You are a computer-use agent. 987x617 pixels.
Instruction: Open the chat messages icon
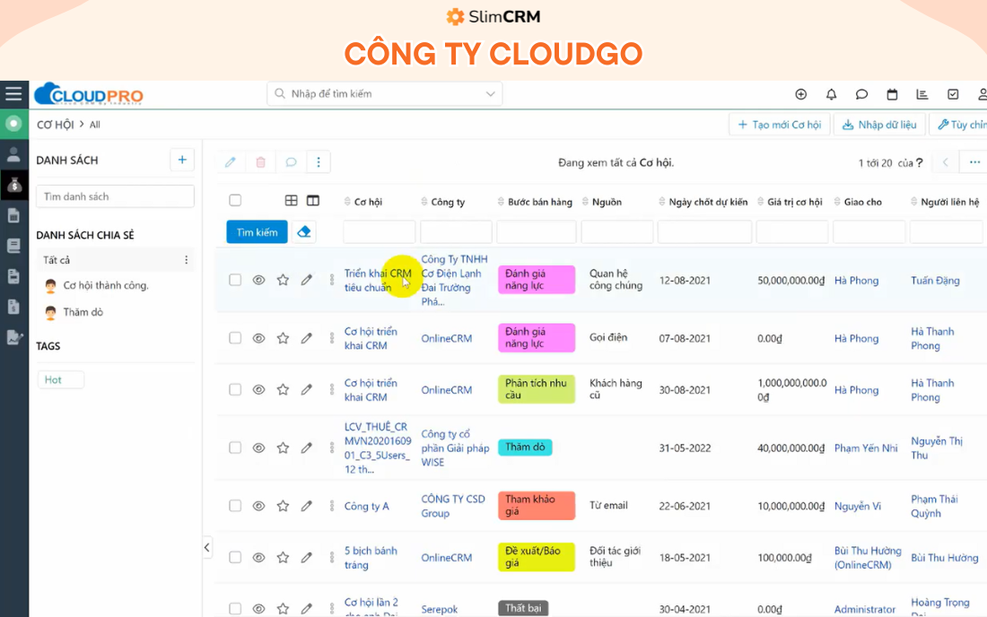(861, 93)
